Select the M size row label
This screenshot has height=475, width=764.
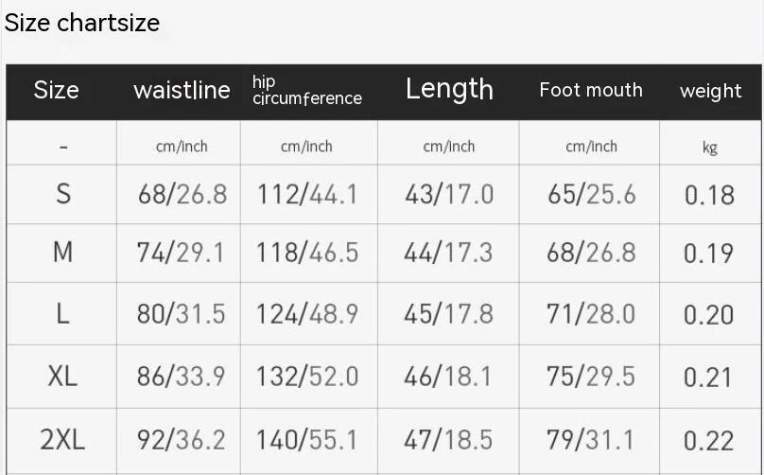coord(62,253)
